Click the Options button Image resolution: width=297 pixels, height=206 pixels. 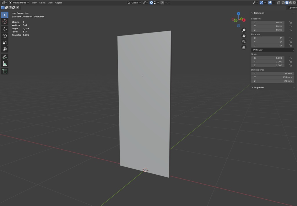click(x=292, y=8)
